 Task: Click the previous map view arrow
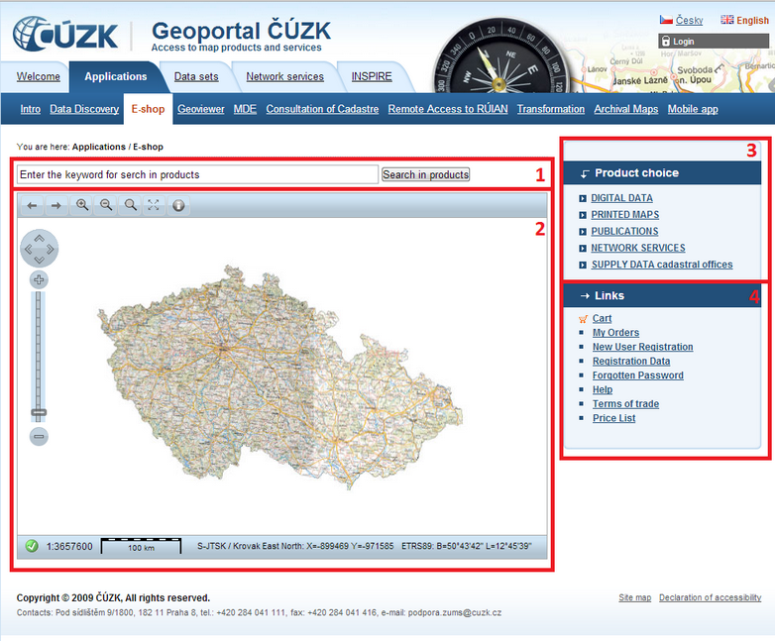[32, 206]
